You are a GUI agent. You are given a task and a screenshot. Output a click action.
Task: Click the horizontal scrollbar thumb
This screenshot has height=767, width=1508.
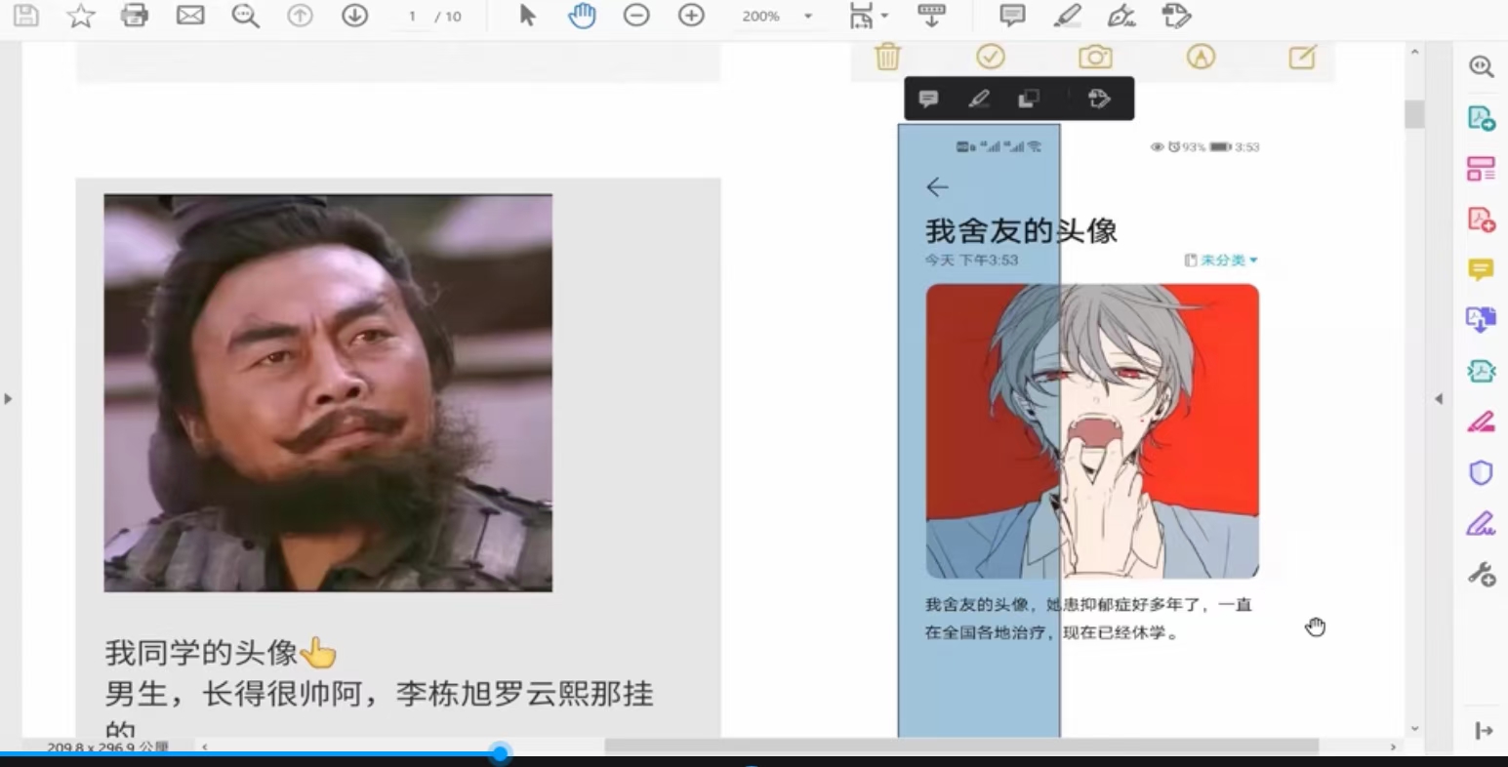click(x=961, y=747)
